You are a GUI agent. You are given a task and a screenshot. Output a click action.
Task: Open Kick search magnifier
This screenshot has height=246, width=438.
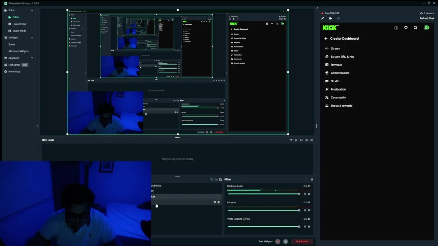tap(415, 28)
